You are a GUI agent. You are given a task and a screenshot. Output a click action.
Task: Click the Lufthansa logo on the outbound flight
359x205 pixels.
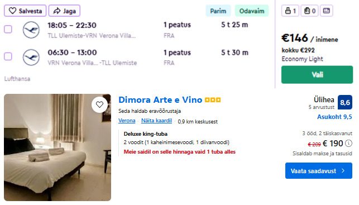[x=31, y=30]
